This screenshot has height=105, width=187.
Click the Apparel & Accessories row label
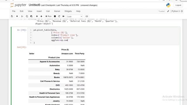(x=50, y=62)
